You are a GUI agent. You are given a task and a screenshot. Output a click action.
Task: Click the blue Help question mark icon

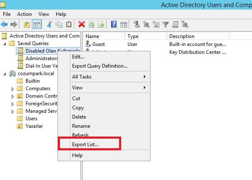114,25
